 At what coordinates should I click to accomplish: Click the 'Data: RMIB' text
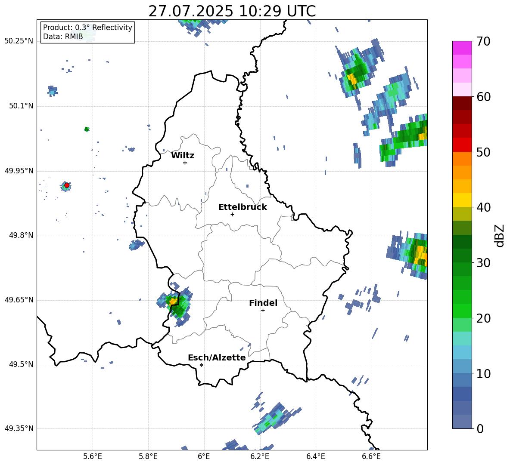click(63, 37)
